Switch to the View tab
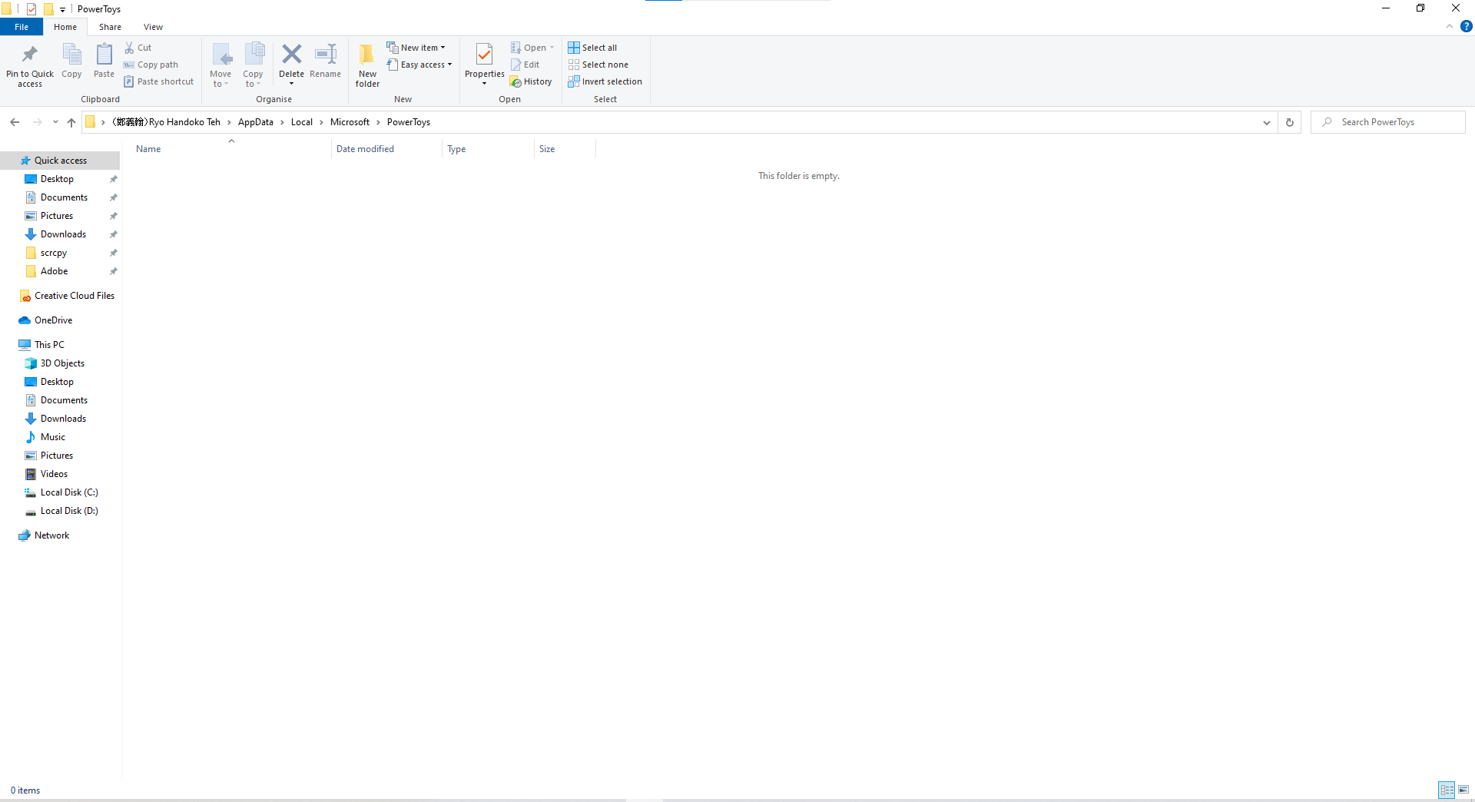Image resolution: width=1475 pixels, height=802 pixels. click(153, 26)
